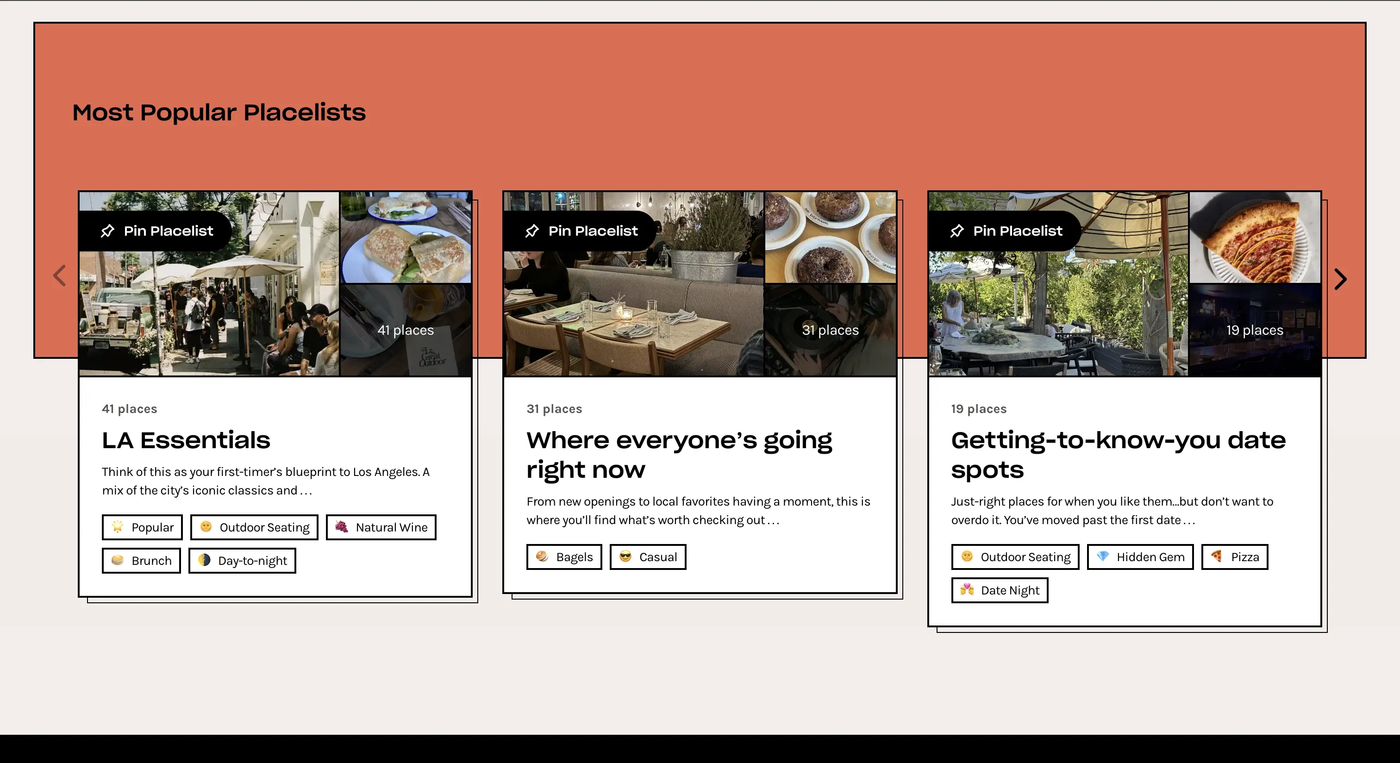Select the Natural Wine grapes tag
Image resolution: width=1400 pixels, height=763 pixels.
(x=381, y=527)
